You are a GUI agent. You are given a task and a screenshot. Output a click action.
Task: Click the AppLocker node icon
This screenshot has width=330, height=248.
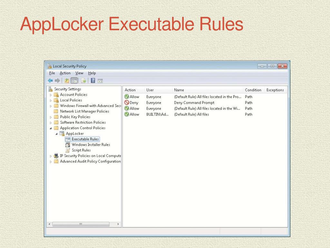click(x=62, y=133)
